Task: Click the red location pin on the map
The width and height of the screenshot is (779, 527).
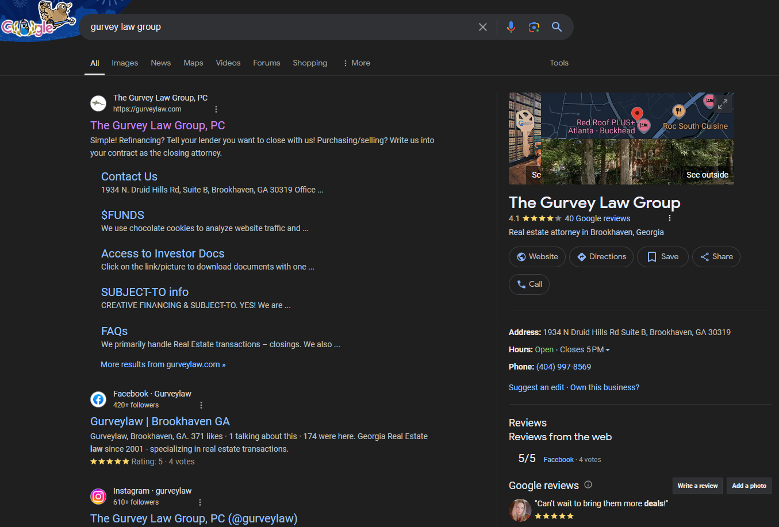Action: [x=637, y=114]
